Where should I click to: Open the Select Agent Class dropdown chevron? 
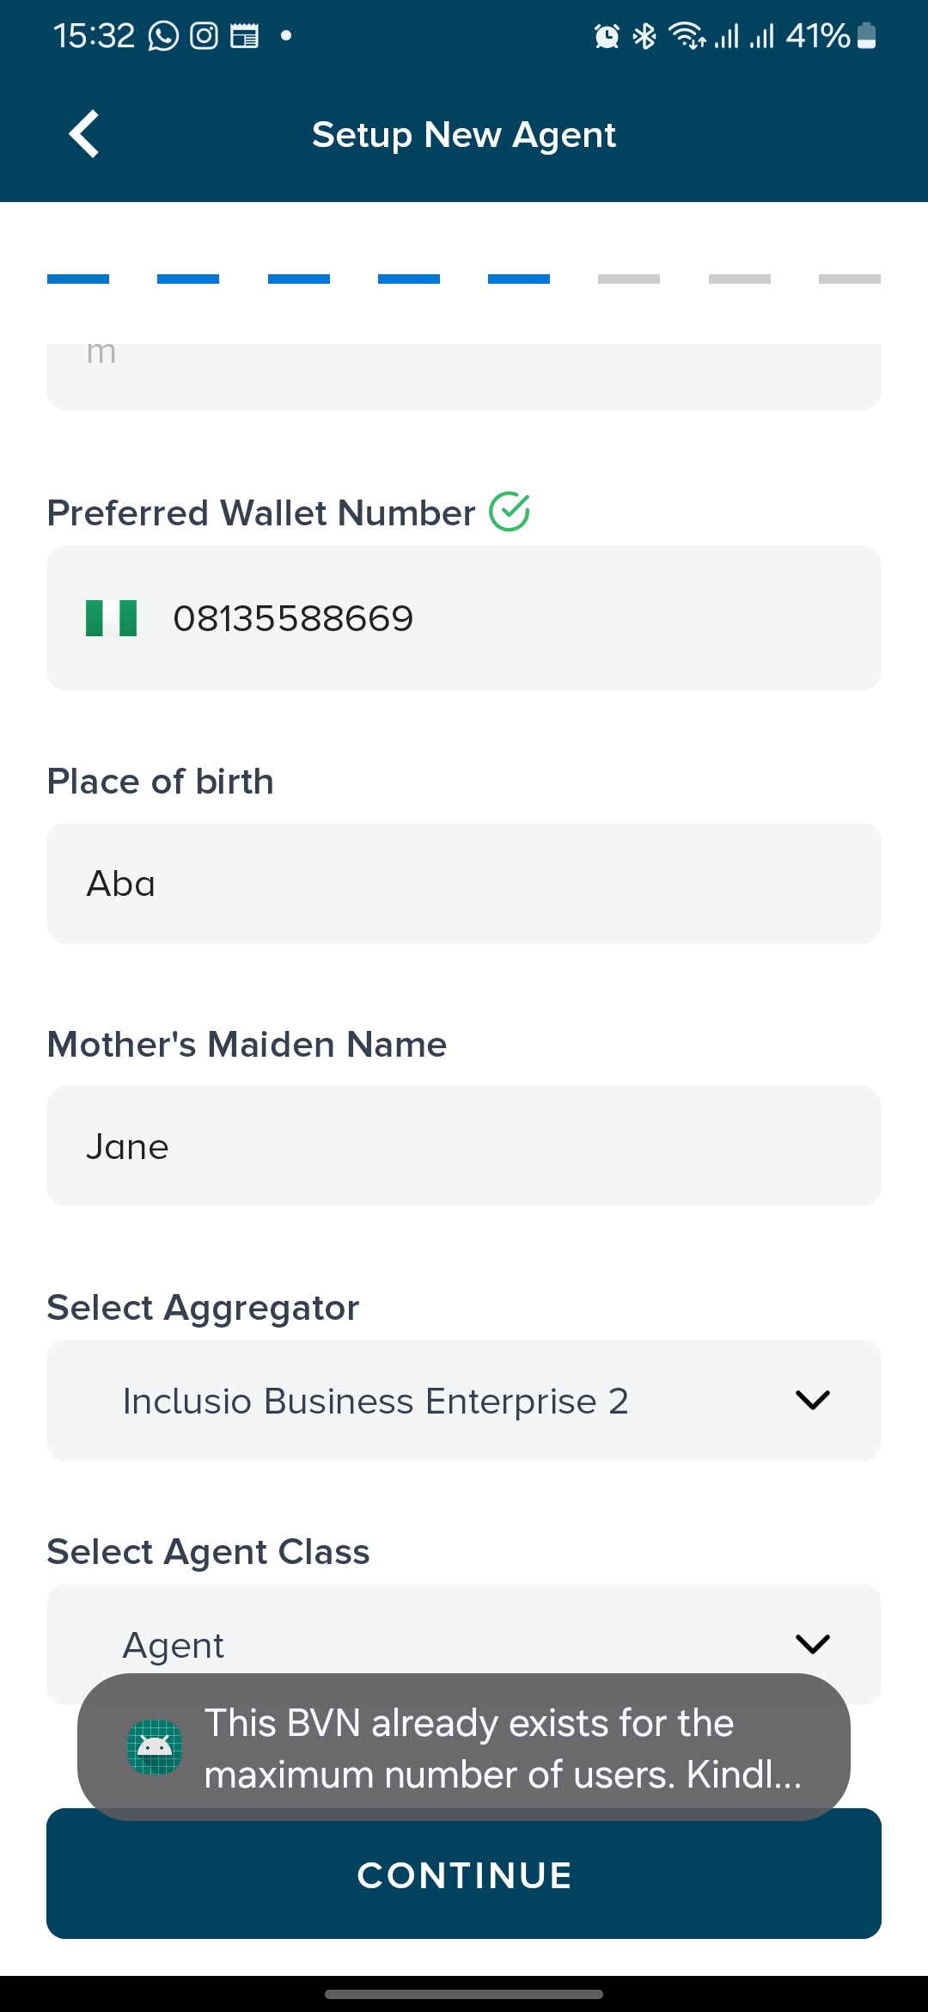pos(812,1644)
